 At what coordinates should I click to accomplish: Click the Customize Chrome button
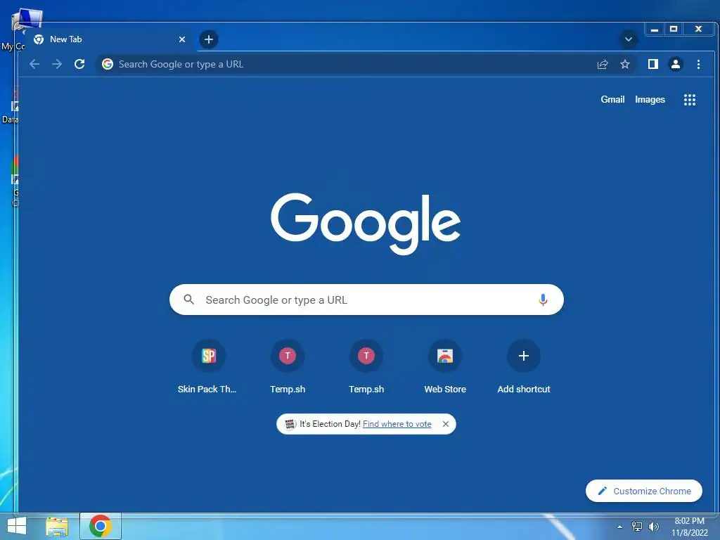(x=644, y=491)
